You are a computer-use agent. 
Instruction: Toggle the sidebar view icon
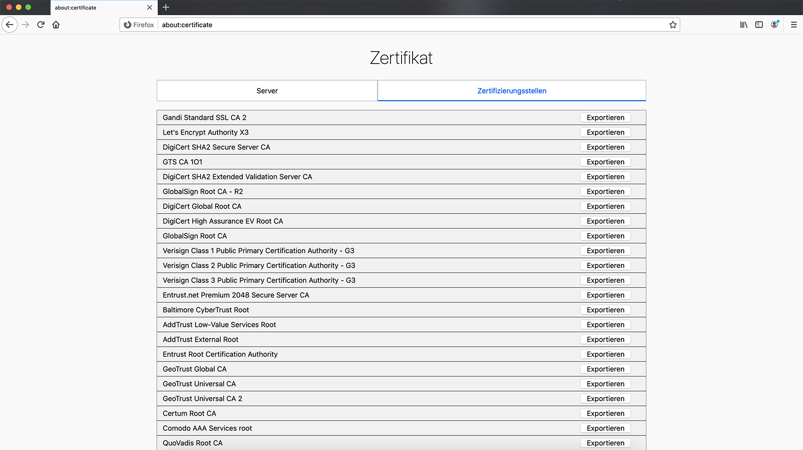click(x=759, y=25)
